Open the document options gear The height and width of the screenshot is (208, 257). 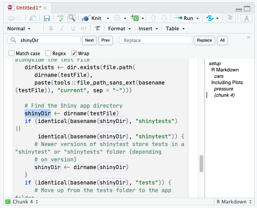(x=117, y=18)
